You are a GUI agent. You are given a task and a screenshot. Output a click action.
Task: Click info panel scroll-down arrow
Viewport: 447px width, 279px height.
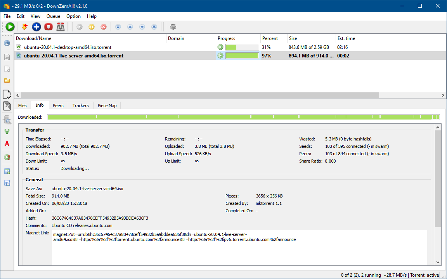point(438,262)
